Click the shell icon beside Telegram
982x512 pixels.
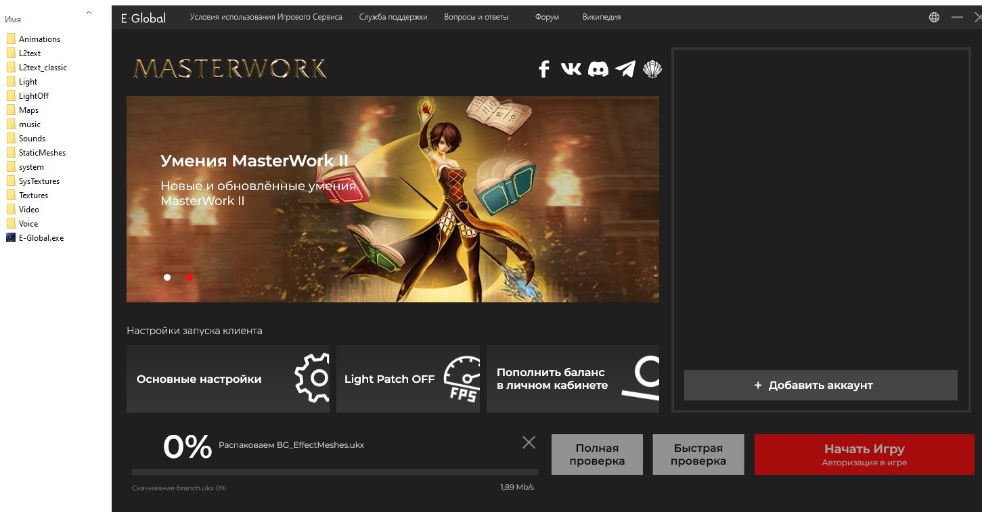point(652,69)
